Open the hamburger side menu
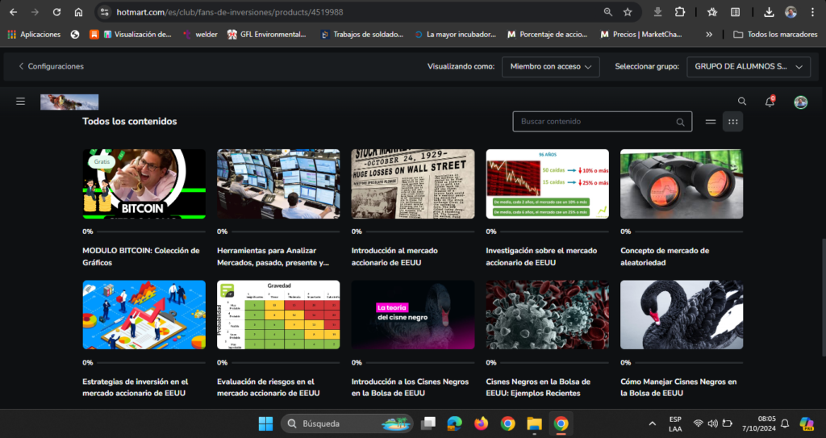Screen dimensions: 826x438 pos(20,102)
